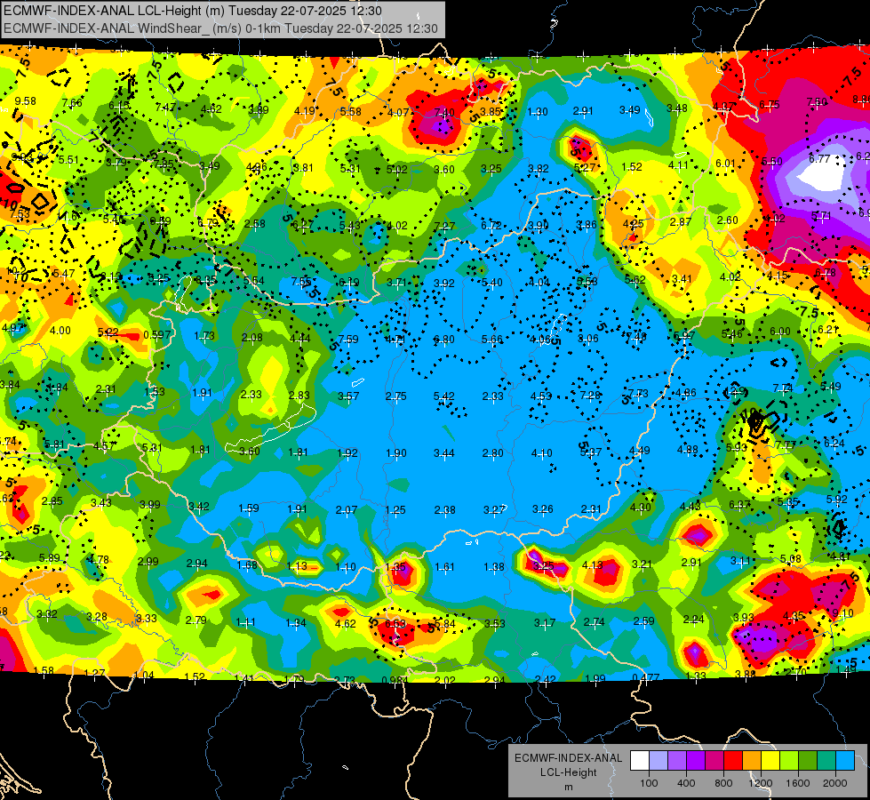Click the 1.25 wind shear value
Viewport: 870px width, 800px height.
(x=395, y=509)
